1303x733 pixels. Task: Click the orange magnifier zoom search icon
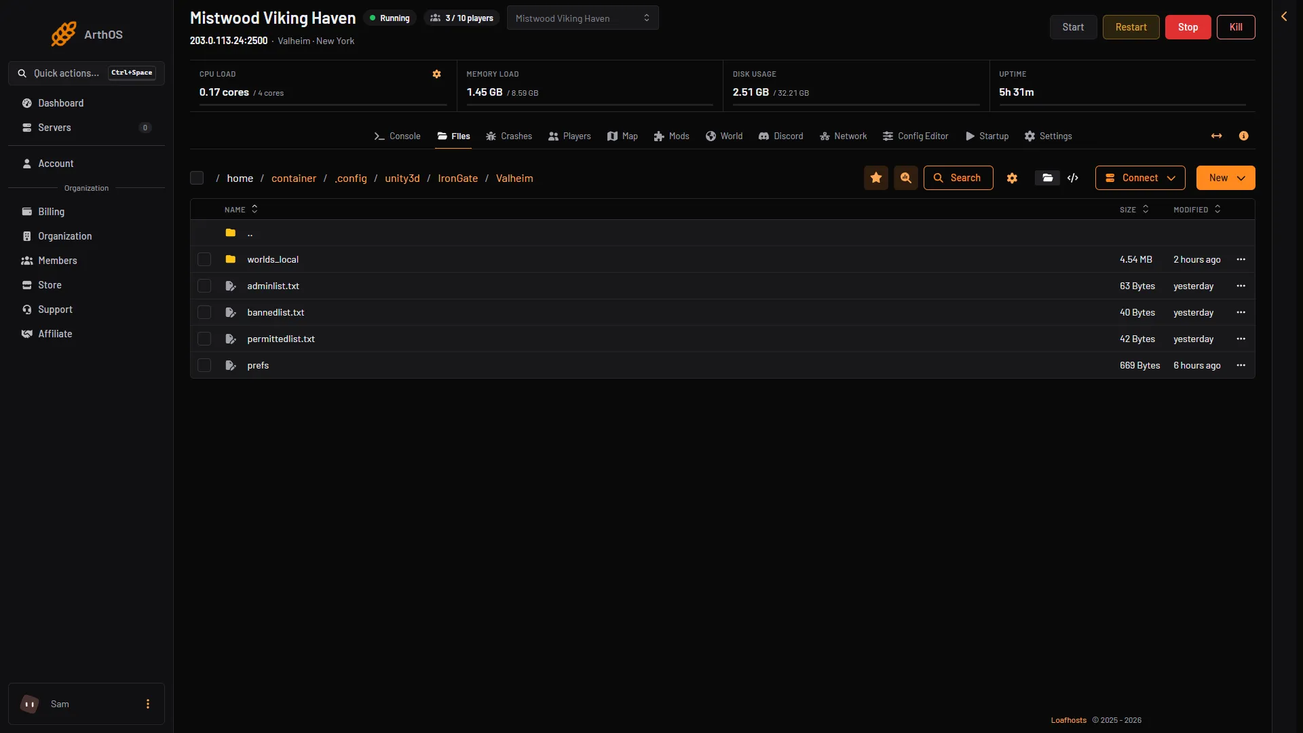[x=906, y=178]
